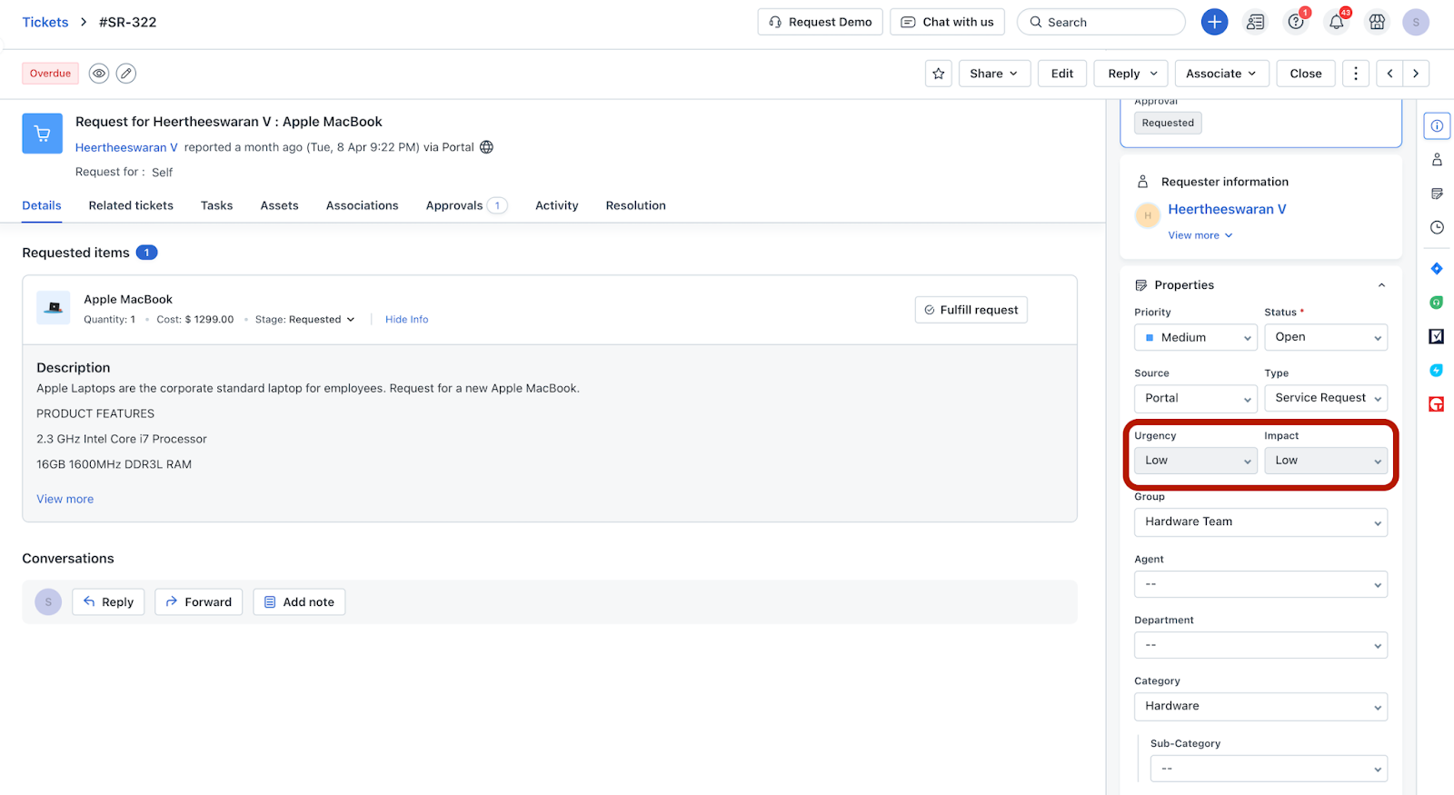Open the info panel icon in right sidebar
The height and width of the screenshot is (795, 1454).
pyautogui.click(x=1437, y=126)
